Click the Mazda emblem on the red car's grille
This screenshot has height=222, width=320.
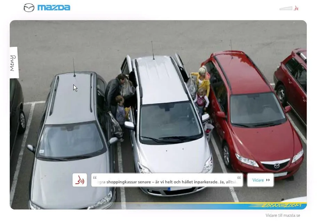click(x=277, y=166)
